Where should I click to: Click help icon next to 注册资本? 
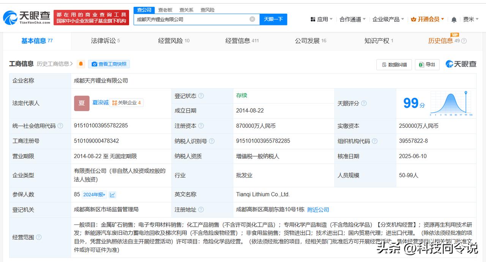click(x=201, y=126)
